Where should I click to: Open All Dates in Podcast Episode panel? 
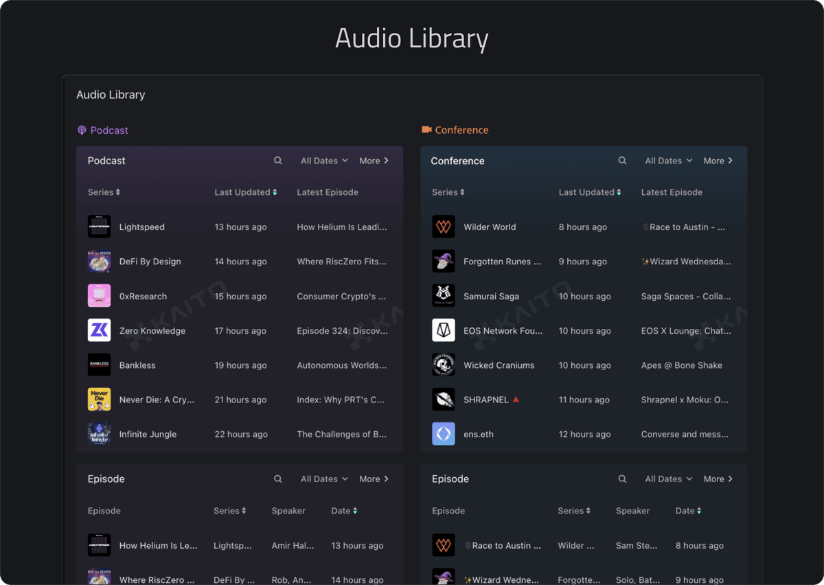coord(324,479)
